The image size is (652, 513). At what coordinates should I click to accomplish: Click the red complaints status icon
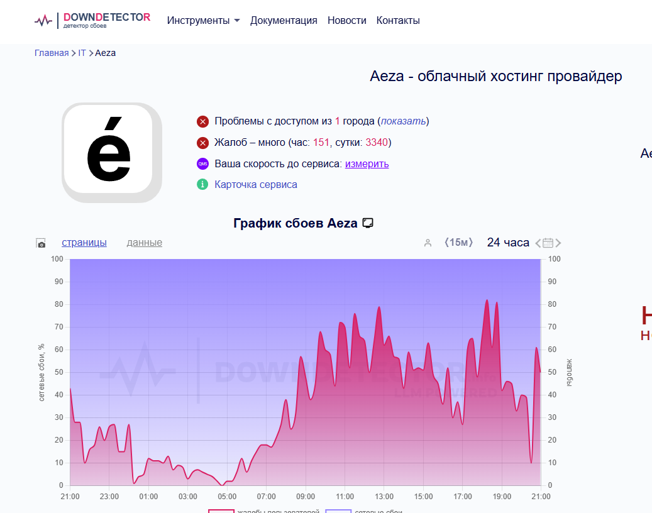pos(202,143)
